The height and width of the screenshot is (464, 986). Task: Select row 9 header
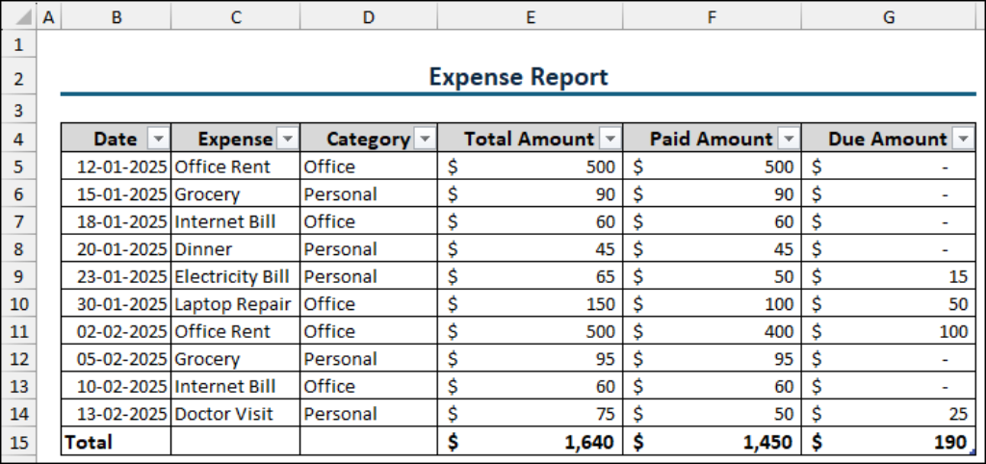pyautogui.click(x=18, y=276)
